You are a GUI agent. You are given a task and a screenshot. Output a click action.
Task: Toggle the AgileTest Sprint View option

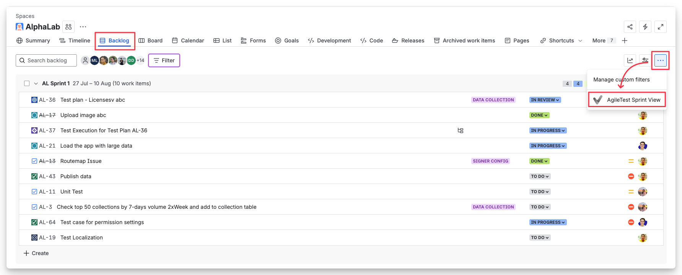(x=627, y=100)
